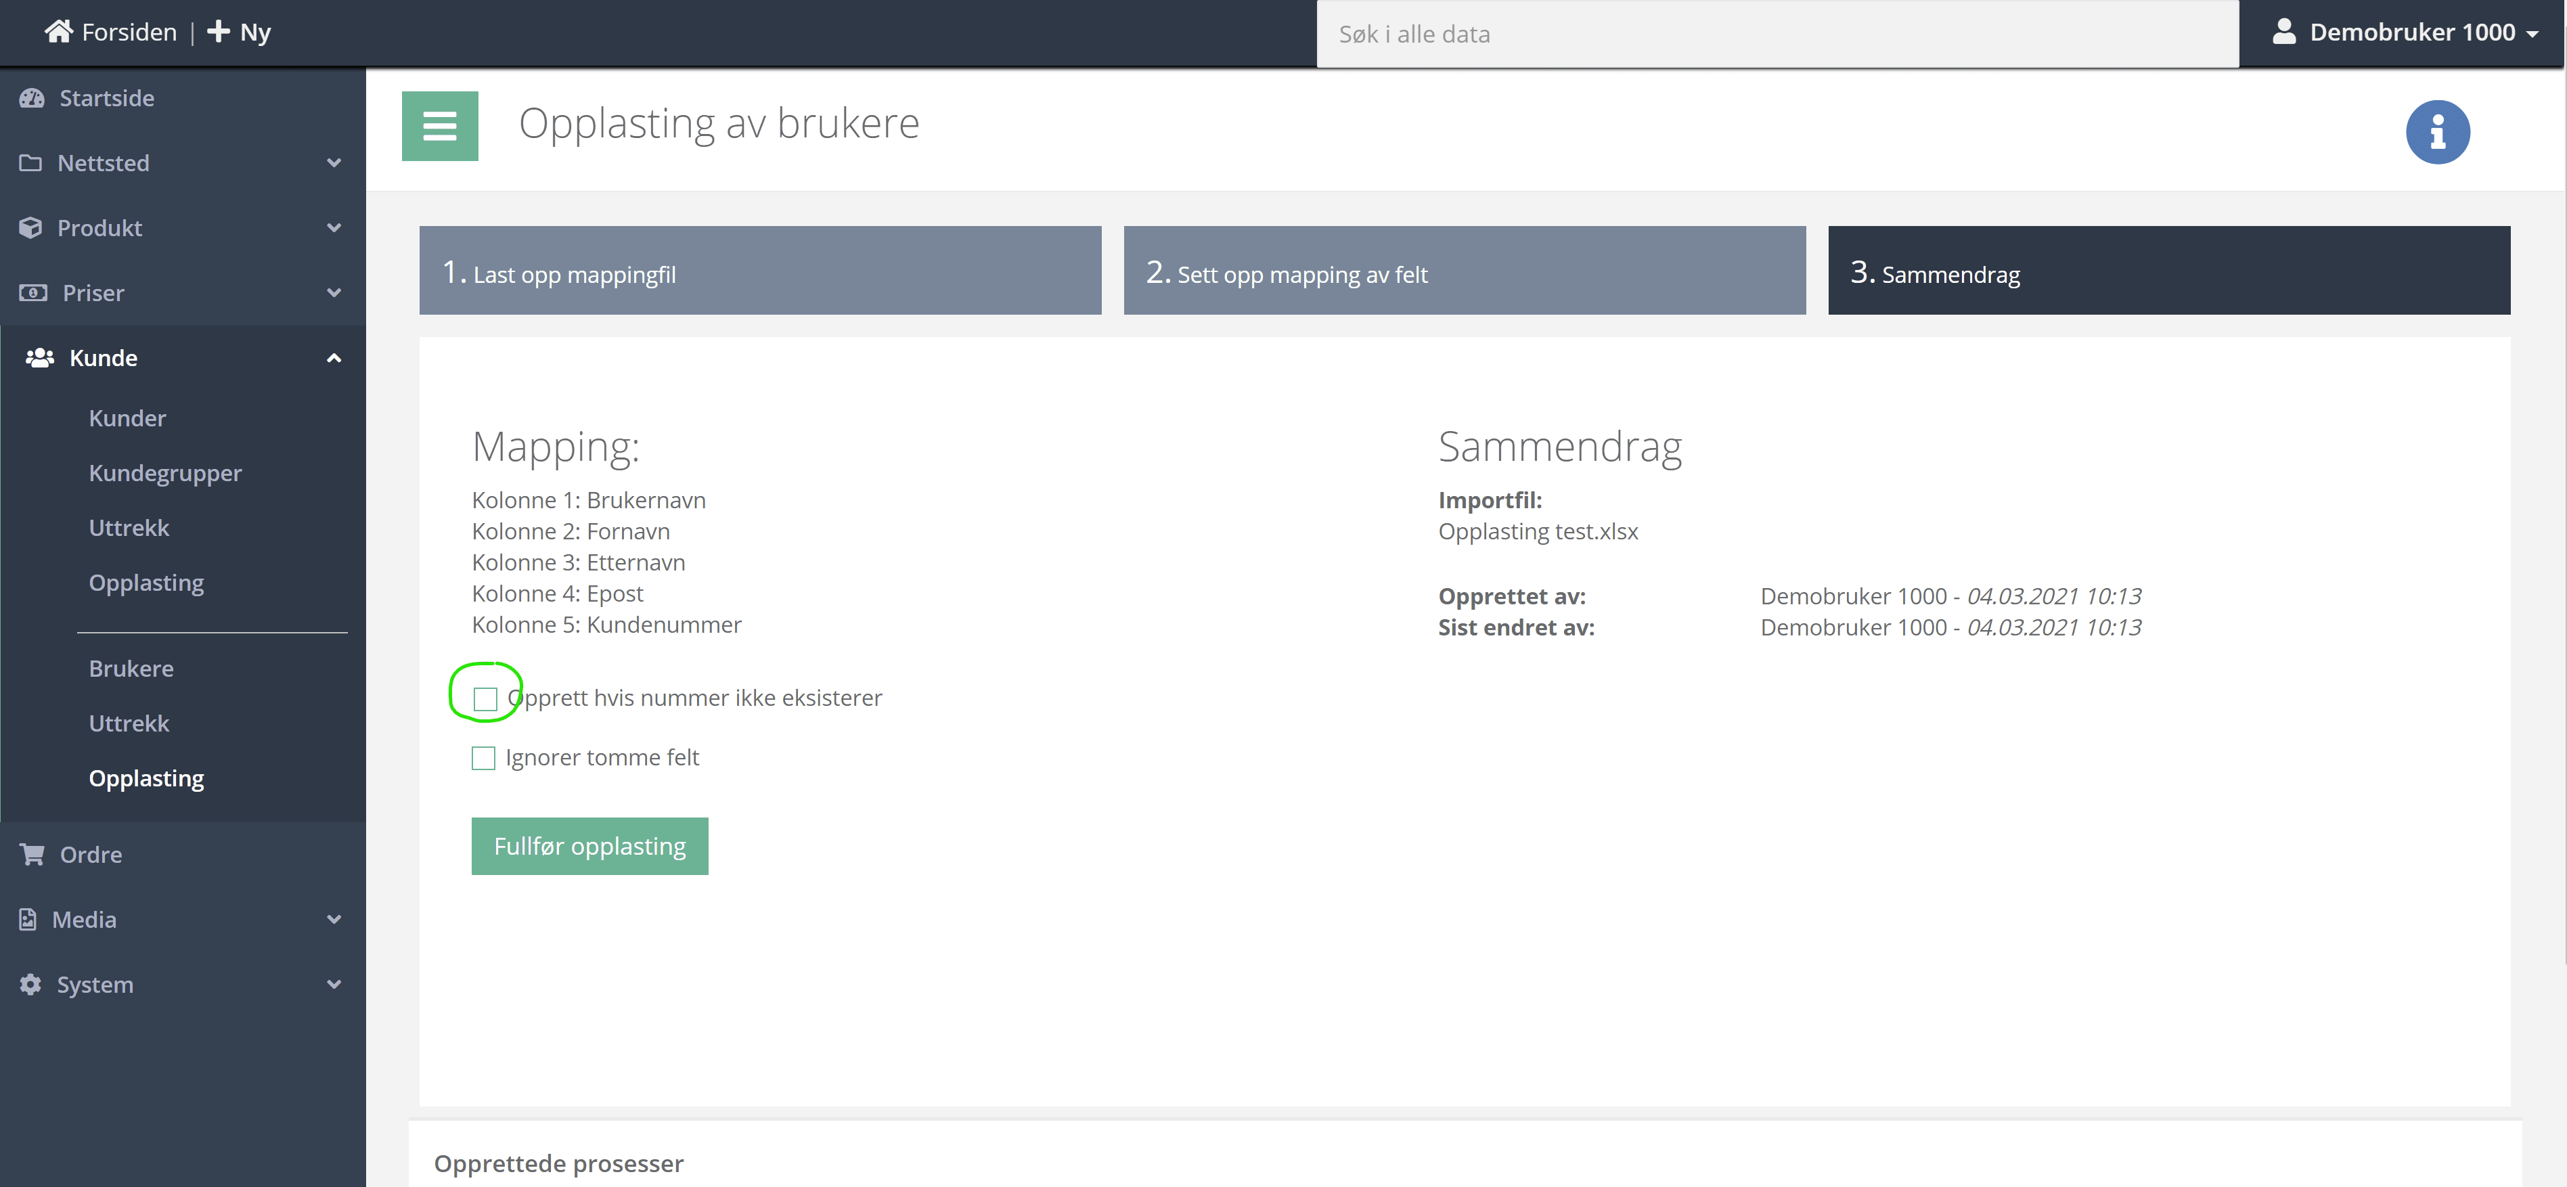Click the Produkt box icon
Image resolution: width=2567 pixels, height=1187 pixels.
(31, 227)
